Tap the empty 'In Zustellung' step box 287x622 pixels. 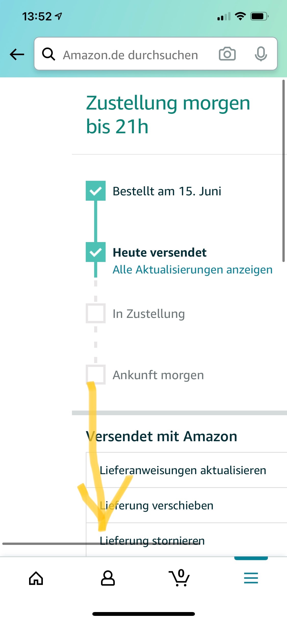(96, 313)
